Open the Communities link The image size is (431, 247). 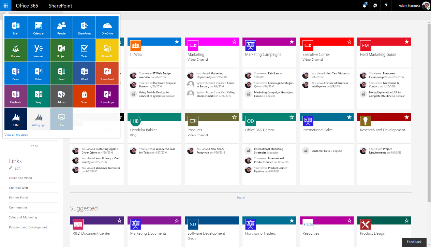pos(18,207)
